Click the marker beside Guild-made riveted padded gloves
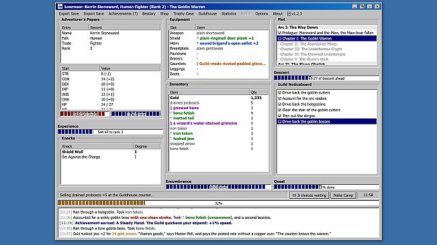Image resolution: width=437 pixels, height=245 pixels. [x=197, y=64]
